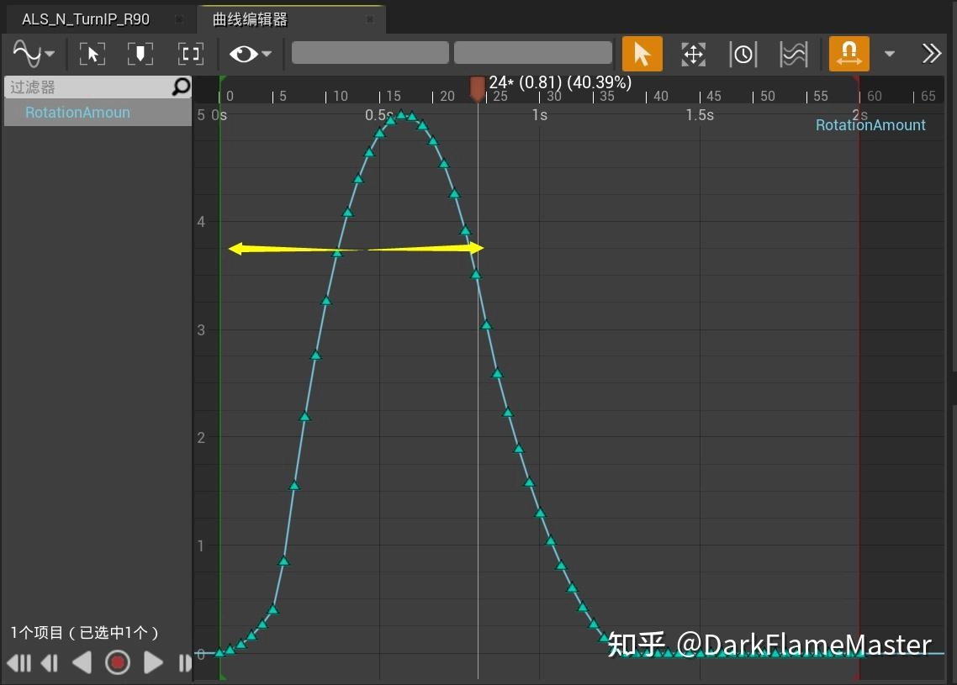Click the first gray value input field
The width and height of the screenshot is (957, 685).
coord(371,52)
